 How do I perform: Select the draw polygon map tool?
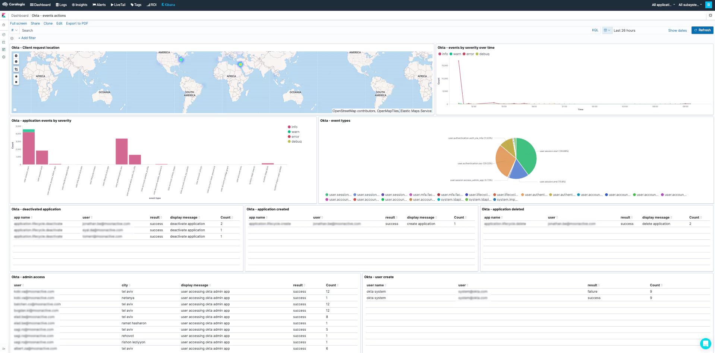pyautogui.click(x=16, y=76)
